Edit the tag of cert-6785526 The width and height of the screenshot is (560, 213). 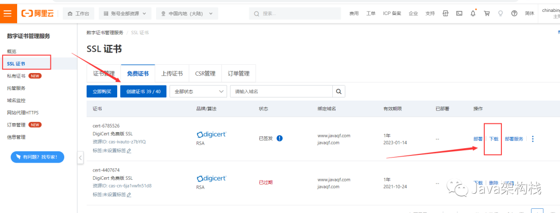129,151
